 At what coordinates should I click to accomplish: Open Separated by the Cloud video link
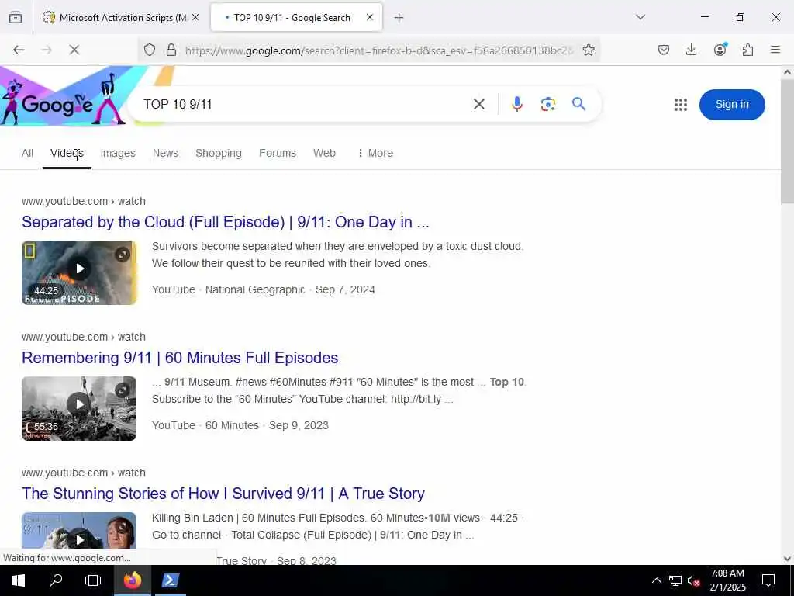[226, 222]
